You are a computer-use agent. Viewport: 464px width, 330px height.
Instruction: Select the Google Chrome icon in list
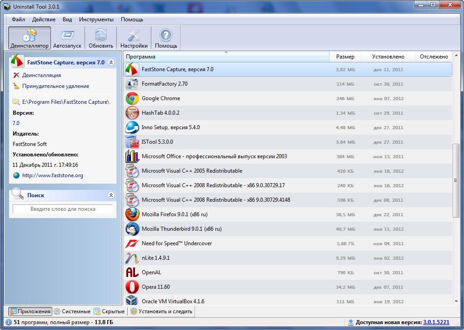pyautogui.click(x=132, y=98)
